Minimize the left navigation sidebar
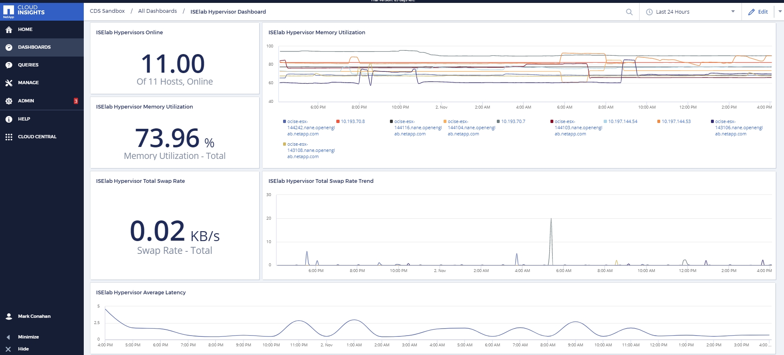The image size is (784, 355). 28,337
